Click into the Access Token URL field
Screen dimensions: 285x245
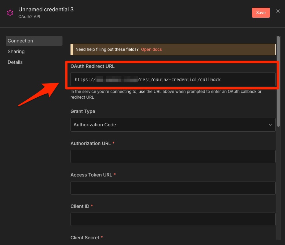point(173,188)
